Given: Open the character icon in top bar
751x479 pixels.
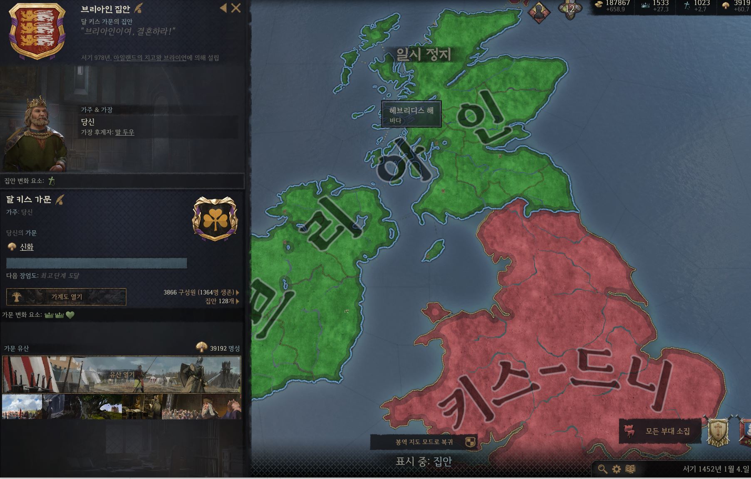Looking at the screenshot, I should 539,13.
